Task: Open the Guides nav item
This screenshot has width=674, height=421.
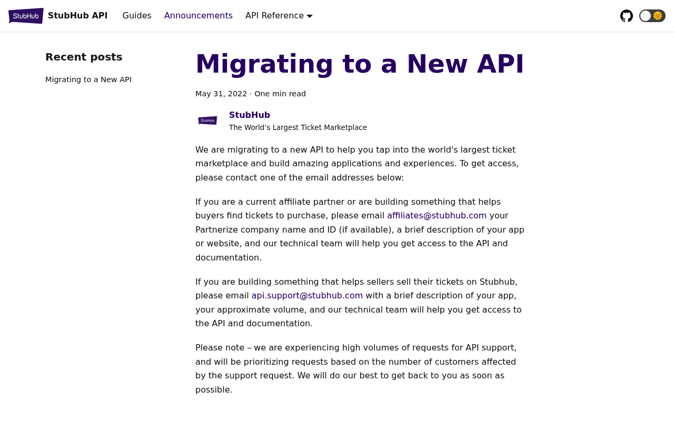Action: pos(137,16)
